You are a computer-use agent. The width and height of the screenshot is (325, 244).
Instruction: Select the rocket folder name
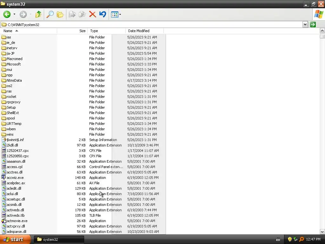(11, 97)
